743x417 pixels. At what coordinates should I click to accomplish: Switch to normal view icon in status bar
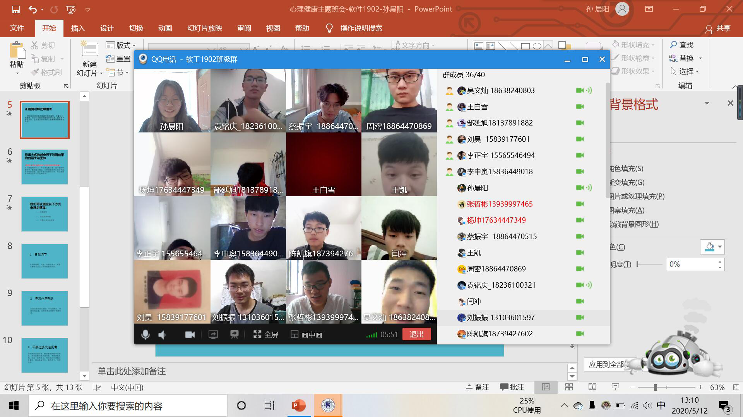546,387
